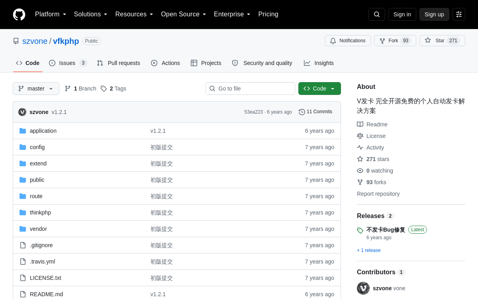Image resolution: width=478 pixels, height=299 pixels.
Task: Click the Go to file search field
Action: [250, 89]
